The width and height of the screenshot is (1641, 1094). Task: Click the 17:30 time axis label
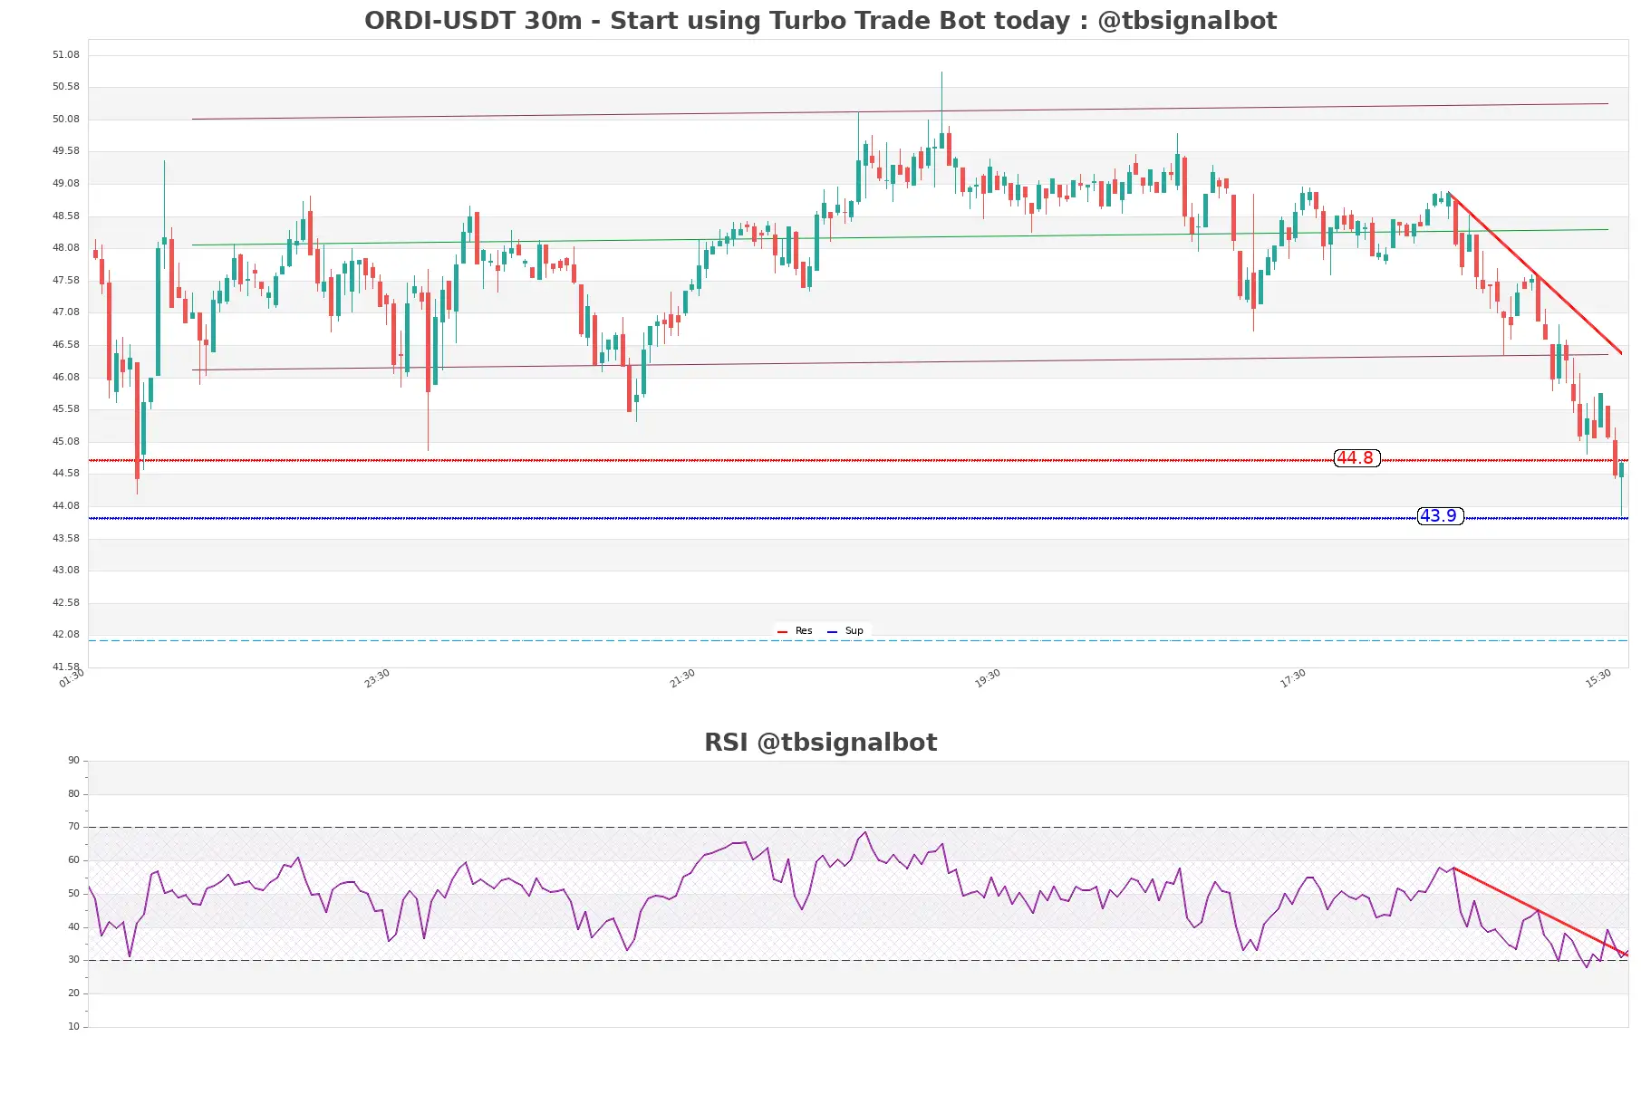tap(1293, 678)
